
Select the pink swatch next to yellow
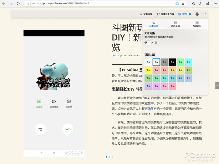pos(156,70)
